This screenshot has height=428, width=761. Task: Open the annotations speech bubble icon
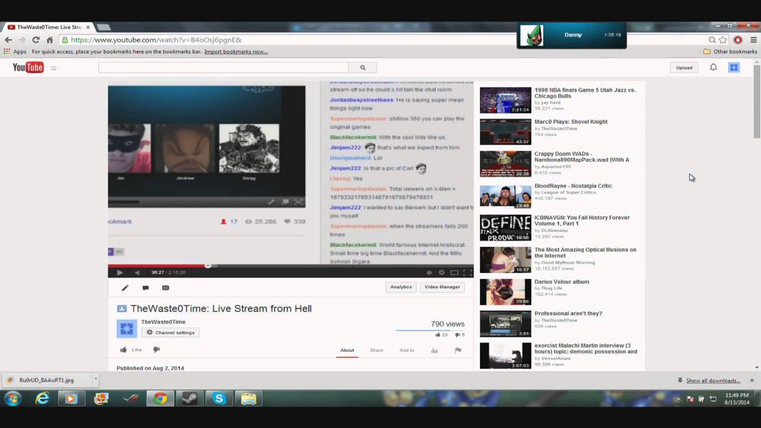coord(145,288)
